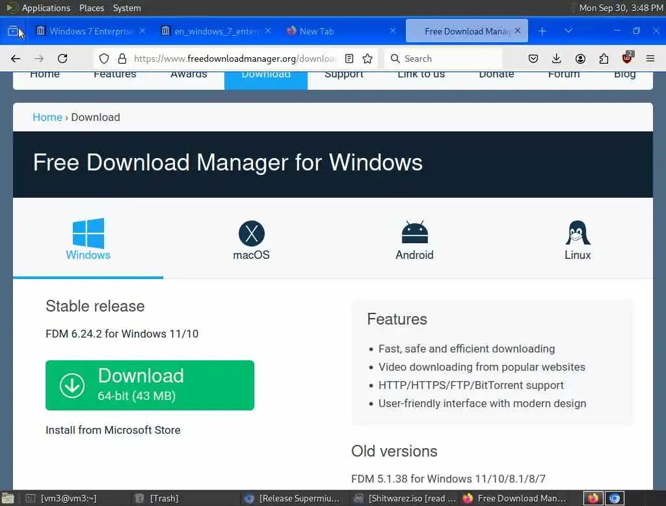The width and height of the screenshot is (666, 506).
Task: Open the Support site menu item
Action: click(344, 74)
